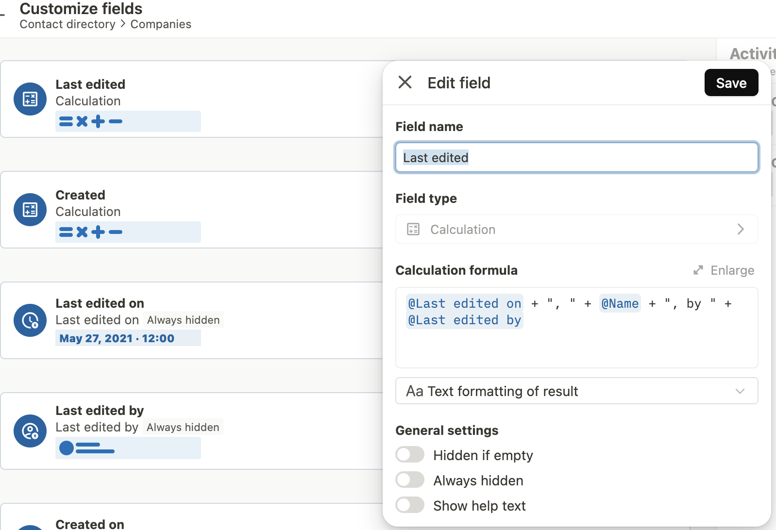Open Text formatting of result dropdown
Image resolution: width=776 pixels, height=530 pixels.
pyautogui.click(x=576, y=391)
